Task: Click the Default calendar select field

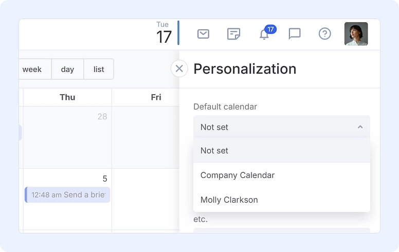Action: point(282,127)
